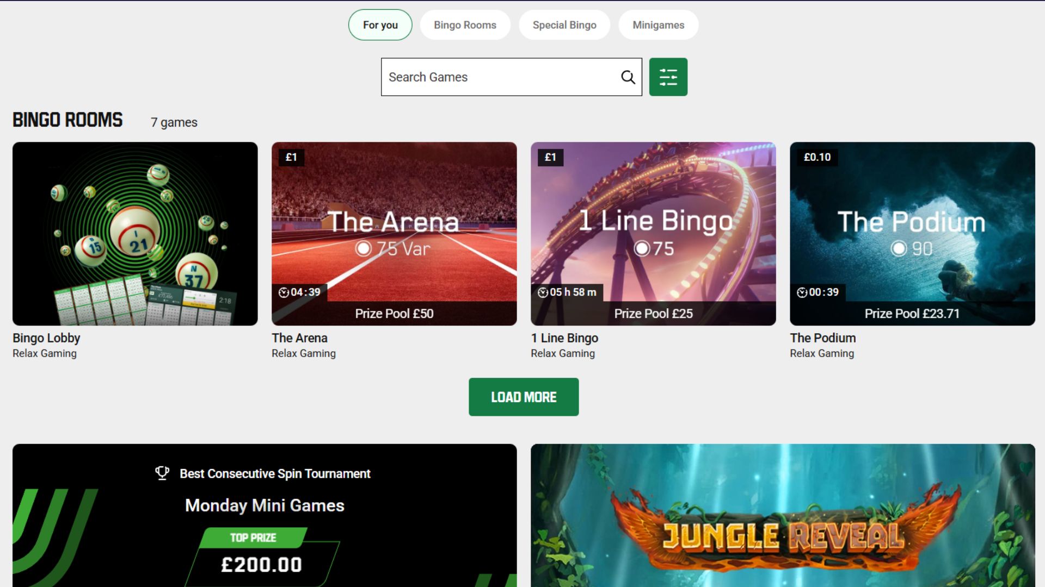Open the Bingo Lobby thumbnail
Screen dimensions: 1045x587
135,234
